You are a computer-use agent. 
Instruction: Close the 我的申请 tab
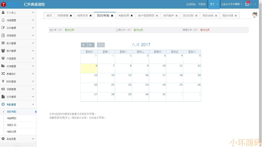click(x=236, y=16)
